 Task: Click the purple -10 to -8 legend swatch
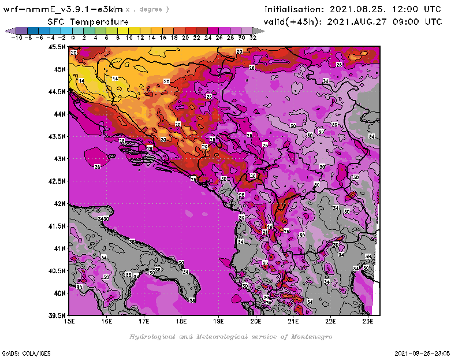coord(22,31)
